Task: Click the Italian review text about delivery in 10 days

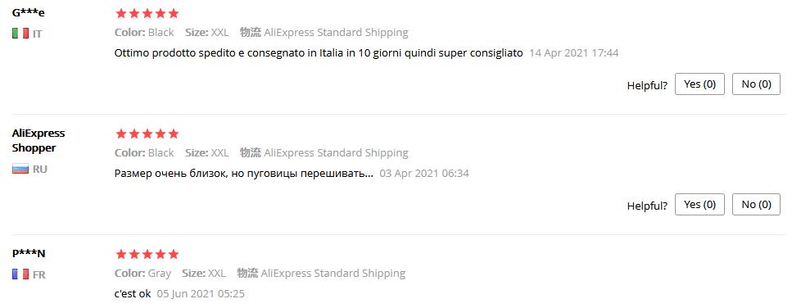Action: tap(319, 52)
